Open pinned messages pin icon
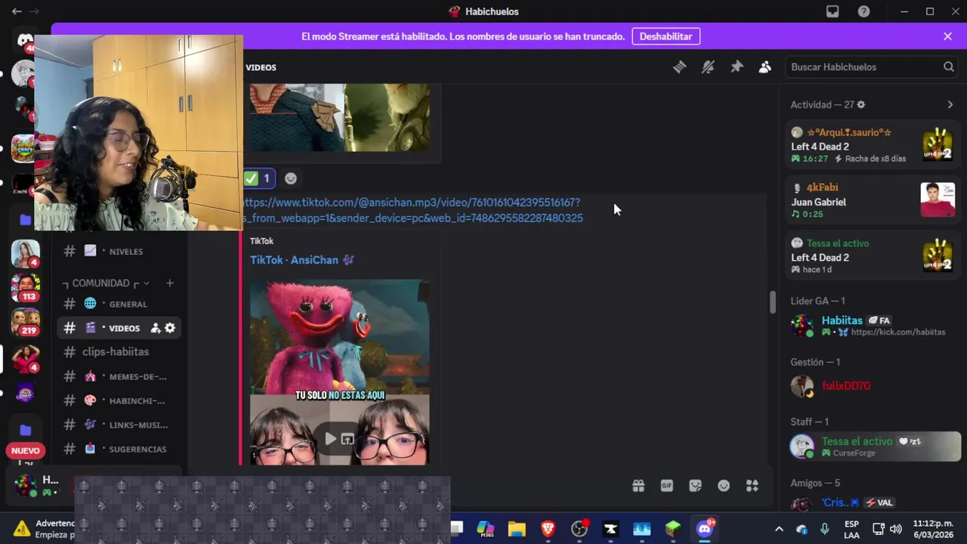Viewport: 967px width, 544px height. (737, 67)
